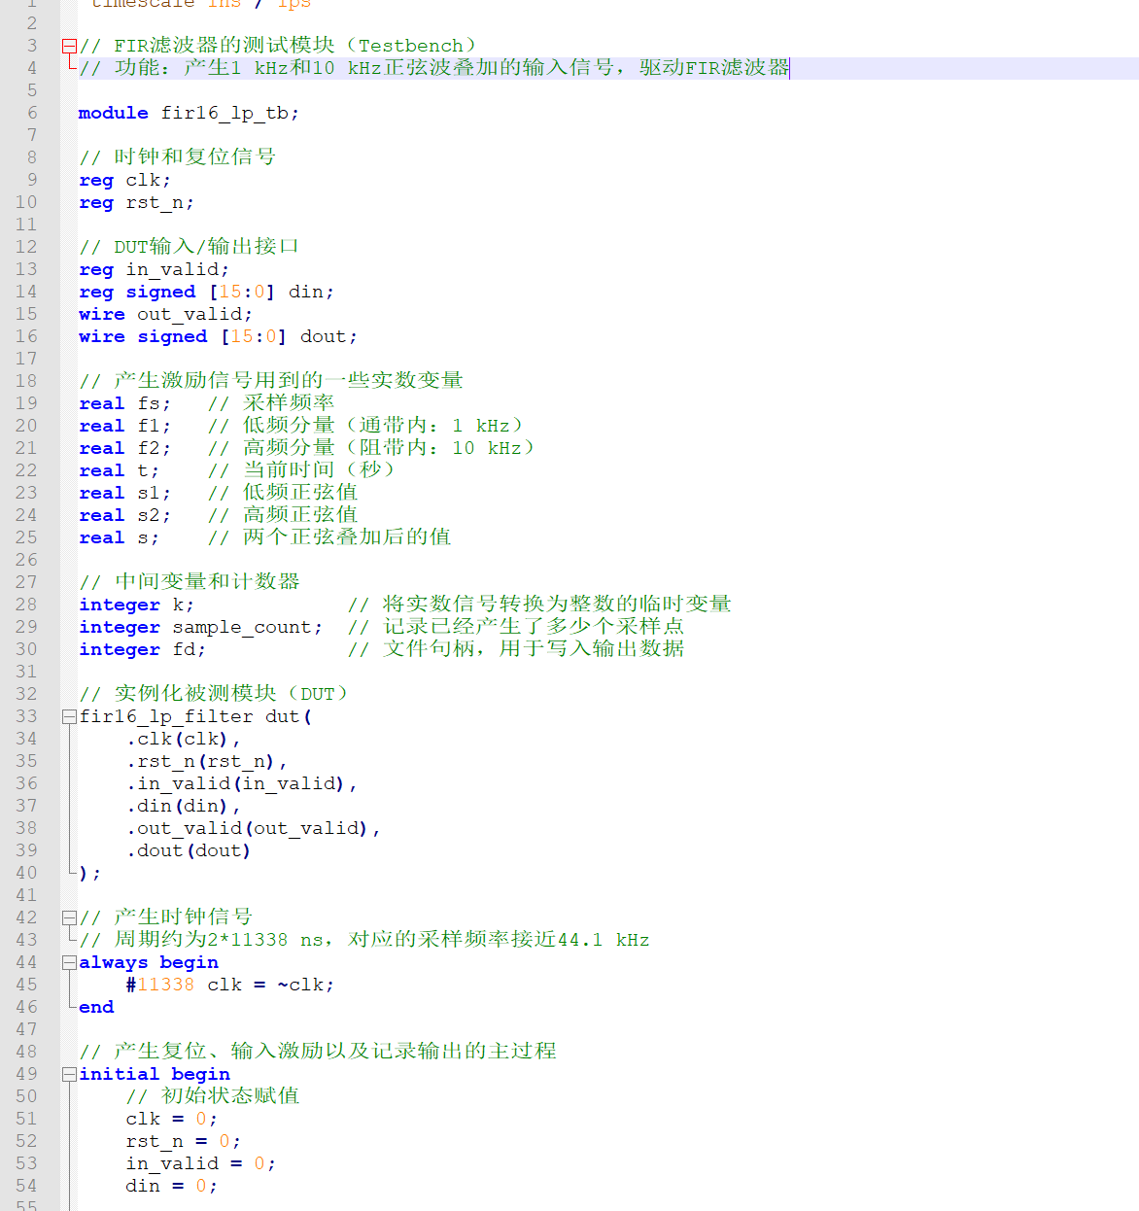Screen dimensions: 1139x1211
Task: Click the '.out_valid(out_valid),' port connection
Action: [254, 828]
